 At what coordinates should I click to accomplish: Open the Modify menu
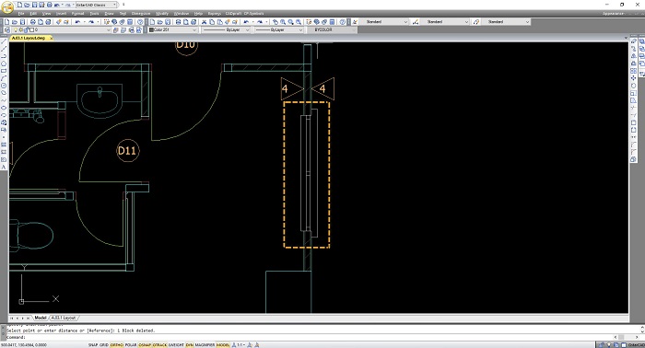pyautogui.click(x=162, y=14)
